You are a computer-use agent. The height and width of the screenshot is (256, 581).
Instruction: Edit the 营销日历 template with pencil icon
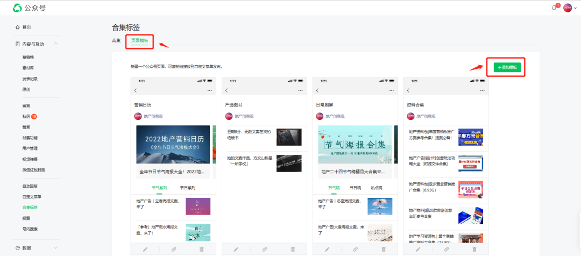click(145, 249)
